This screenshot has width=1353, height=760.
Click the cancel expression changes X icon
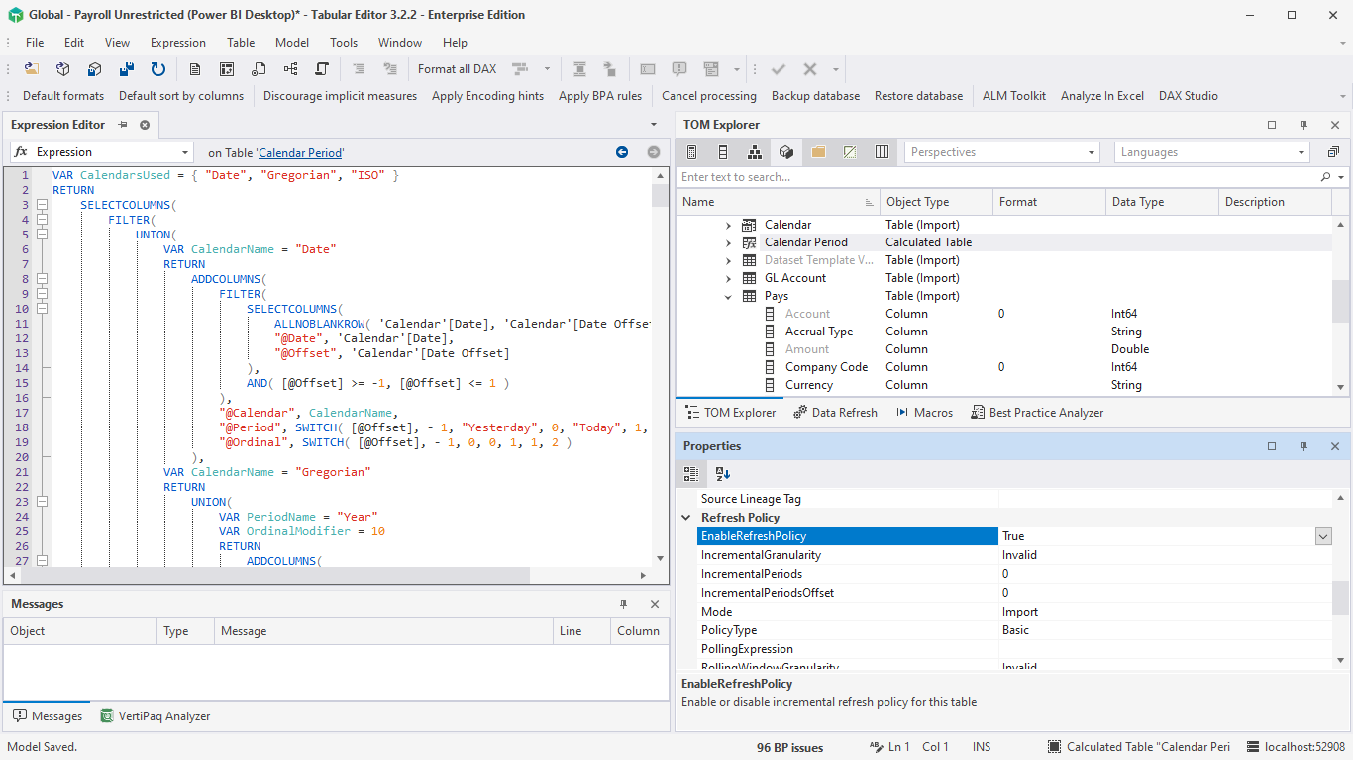pyautogui.click(x=810, y=69)
